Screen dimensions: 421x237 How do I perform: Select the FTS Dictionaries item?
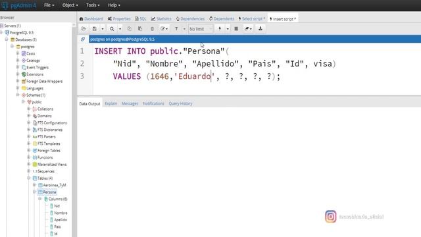click(50, 130)
